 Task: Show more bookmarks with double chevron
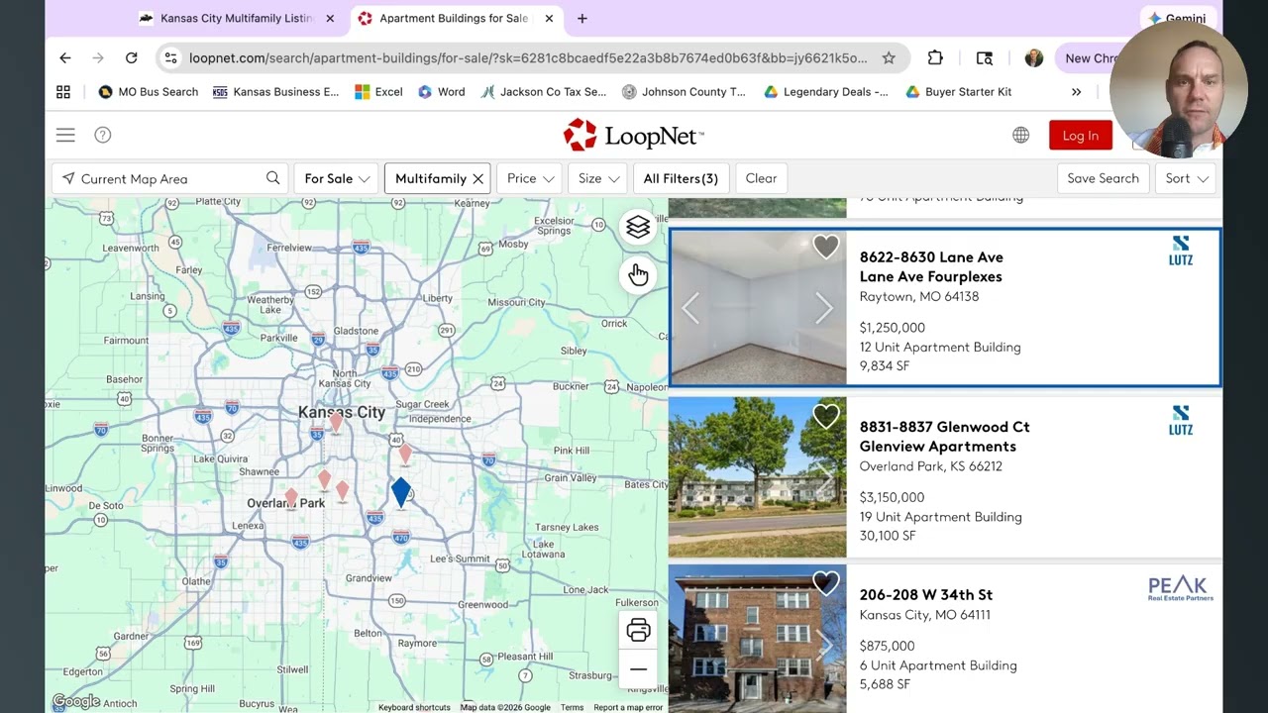click(1076, 92)
